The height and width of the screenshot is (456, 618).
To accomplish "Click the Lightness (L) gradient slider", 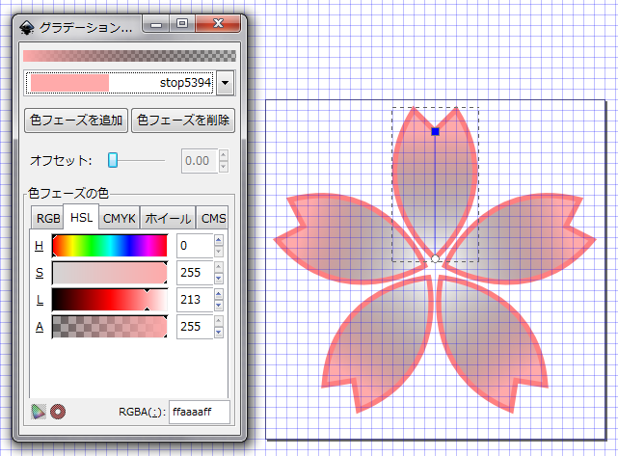I will pos(109,300).
